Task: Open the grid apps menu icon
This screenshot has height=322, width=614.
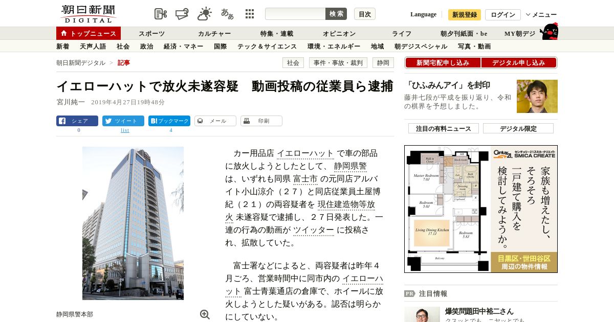Action: [250, 14]
